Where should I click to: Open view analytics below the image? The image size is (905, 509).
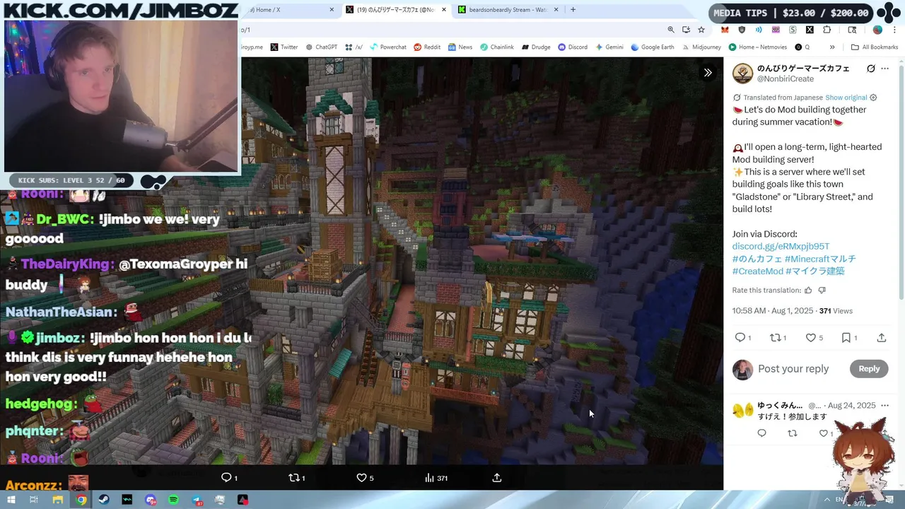click(x=436, y=478)
